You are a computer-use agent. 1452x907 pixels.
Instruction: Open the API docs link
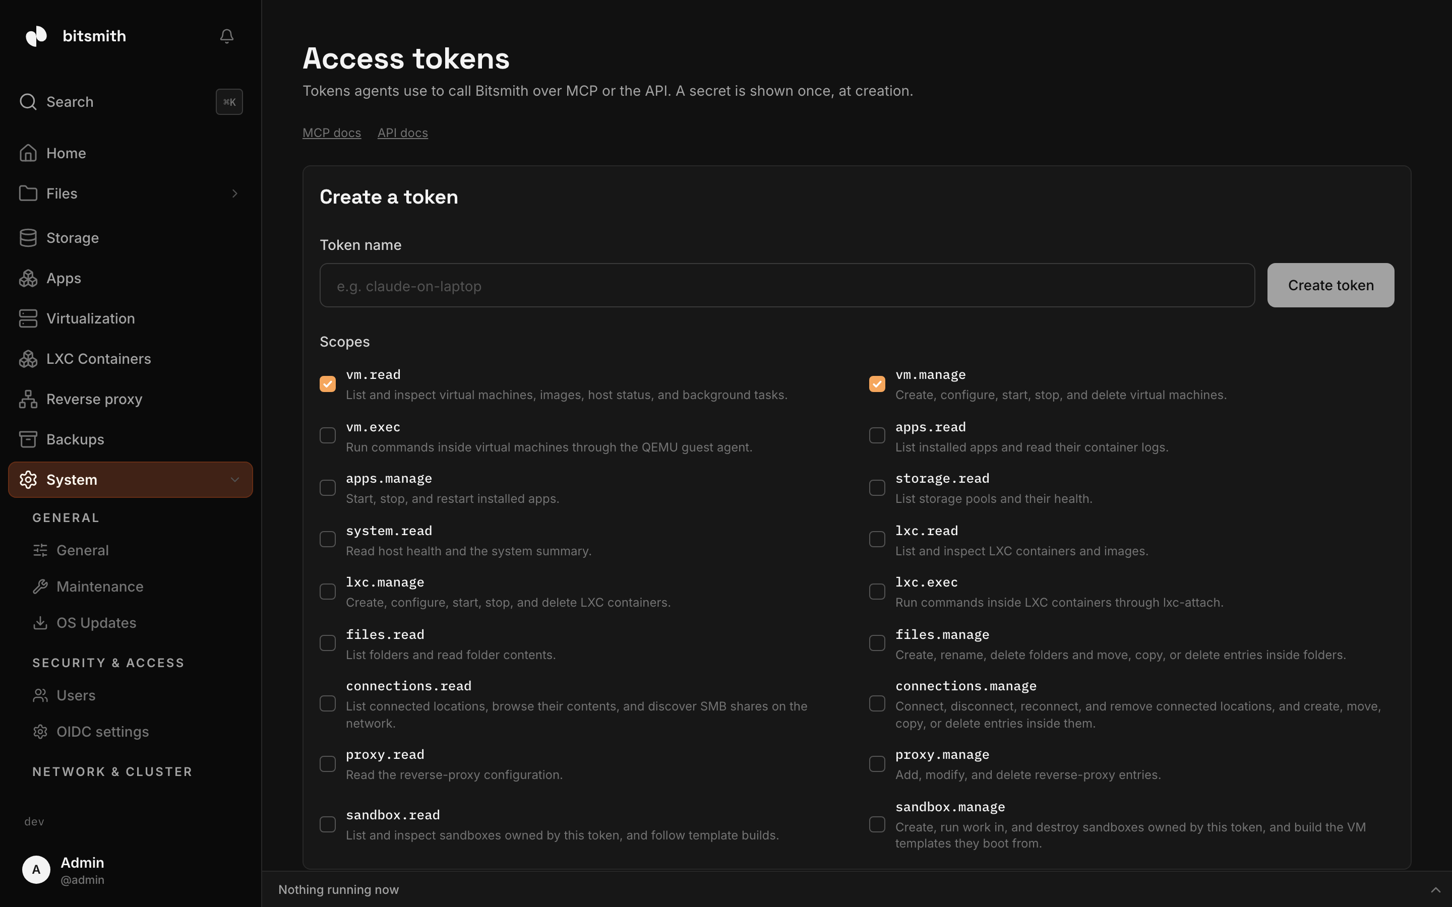403,133
